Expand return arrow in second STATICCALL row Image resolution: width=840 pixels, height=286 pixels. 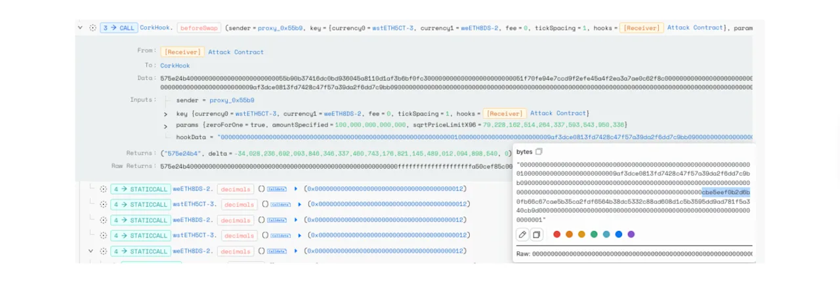(300, 204)
